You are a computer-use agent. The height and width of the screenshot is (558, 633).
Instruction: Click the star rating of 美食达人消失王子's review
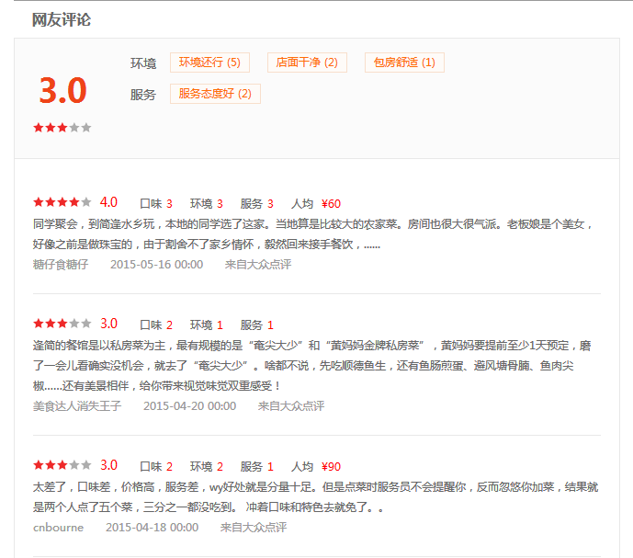pos(62,324)
